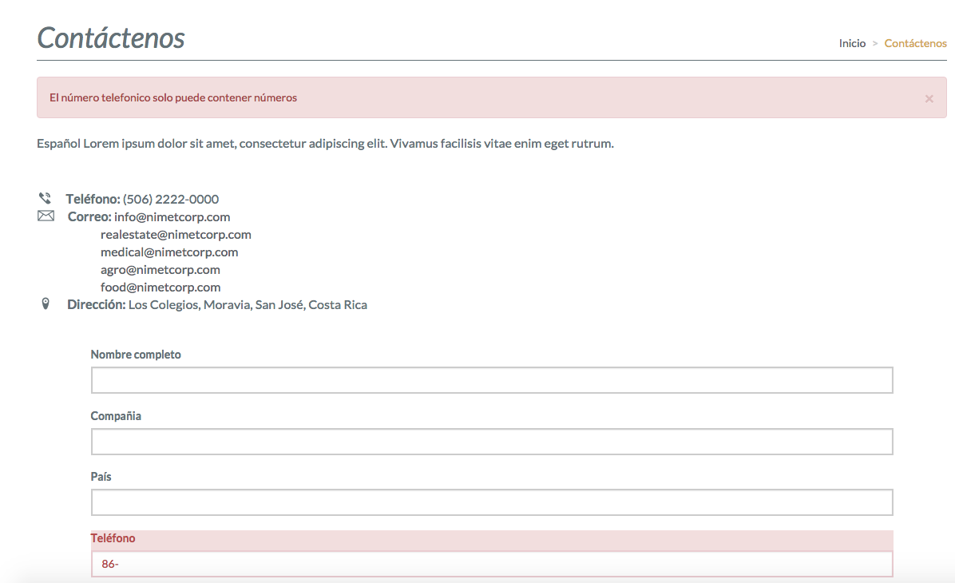Open the realestate@nimetcorp.com email link
Image resolution: width=955 pixels, height=583 pixels.
pos(176,235)
